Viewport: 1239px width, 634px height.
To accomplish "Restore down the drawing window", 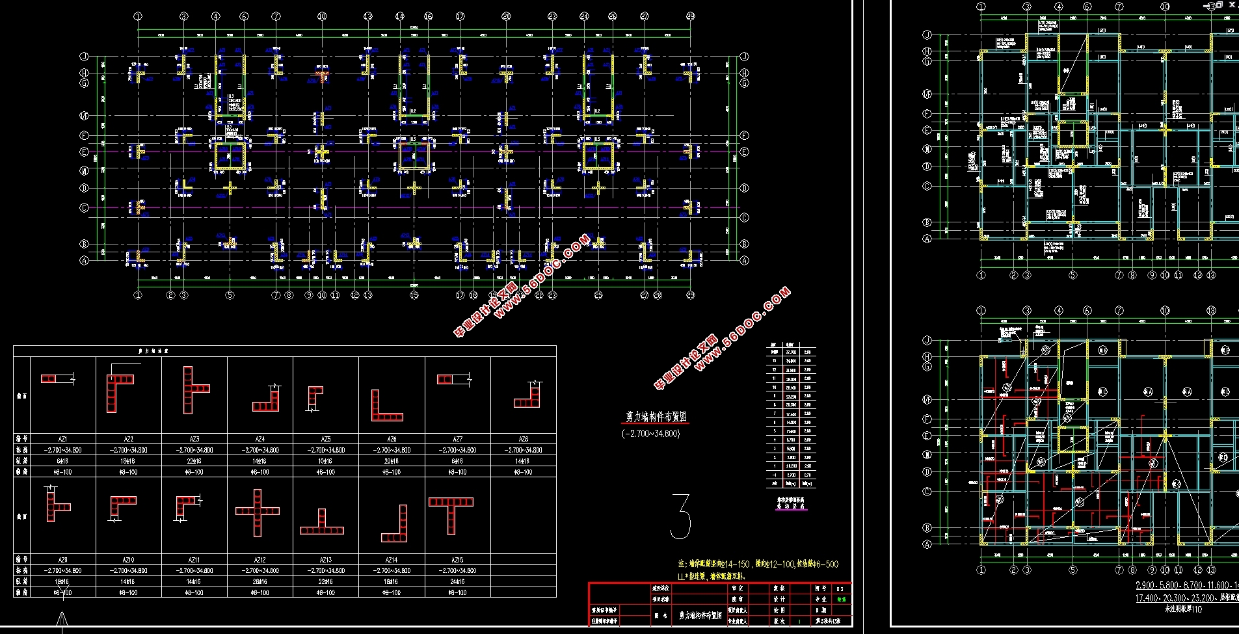I will tap(1219, 5).
